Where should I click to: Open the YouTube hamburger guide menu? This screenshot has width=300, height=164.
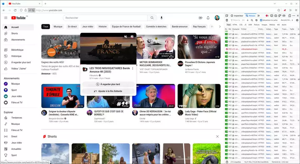(6, 18)
